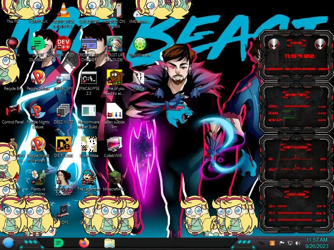Image resolution: width=334 pixels, height=250 pixels.
Task: Click the SWAP 36% readout
Action: pyautogui.click(x=322, y=120)
